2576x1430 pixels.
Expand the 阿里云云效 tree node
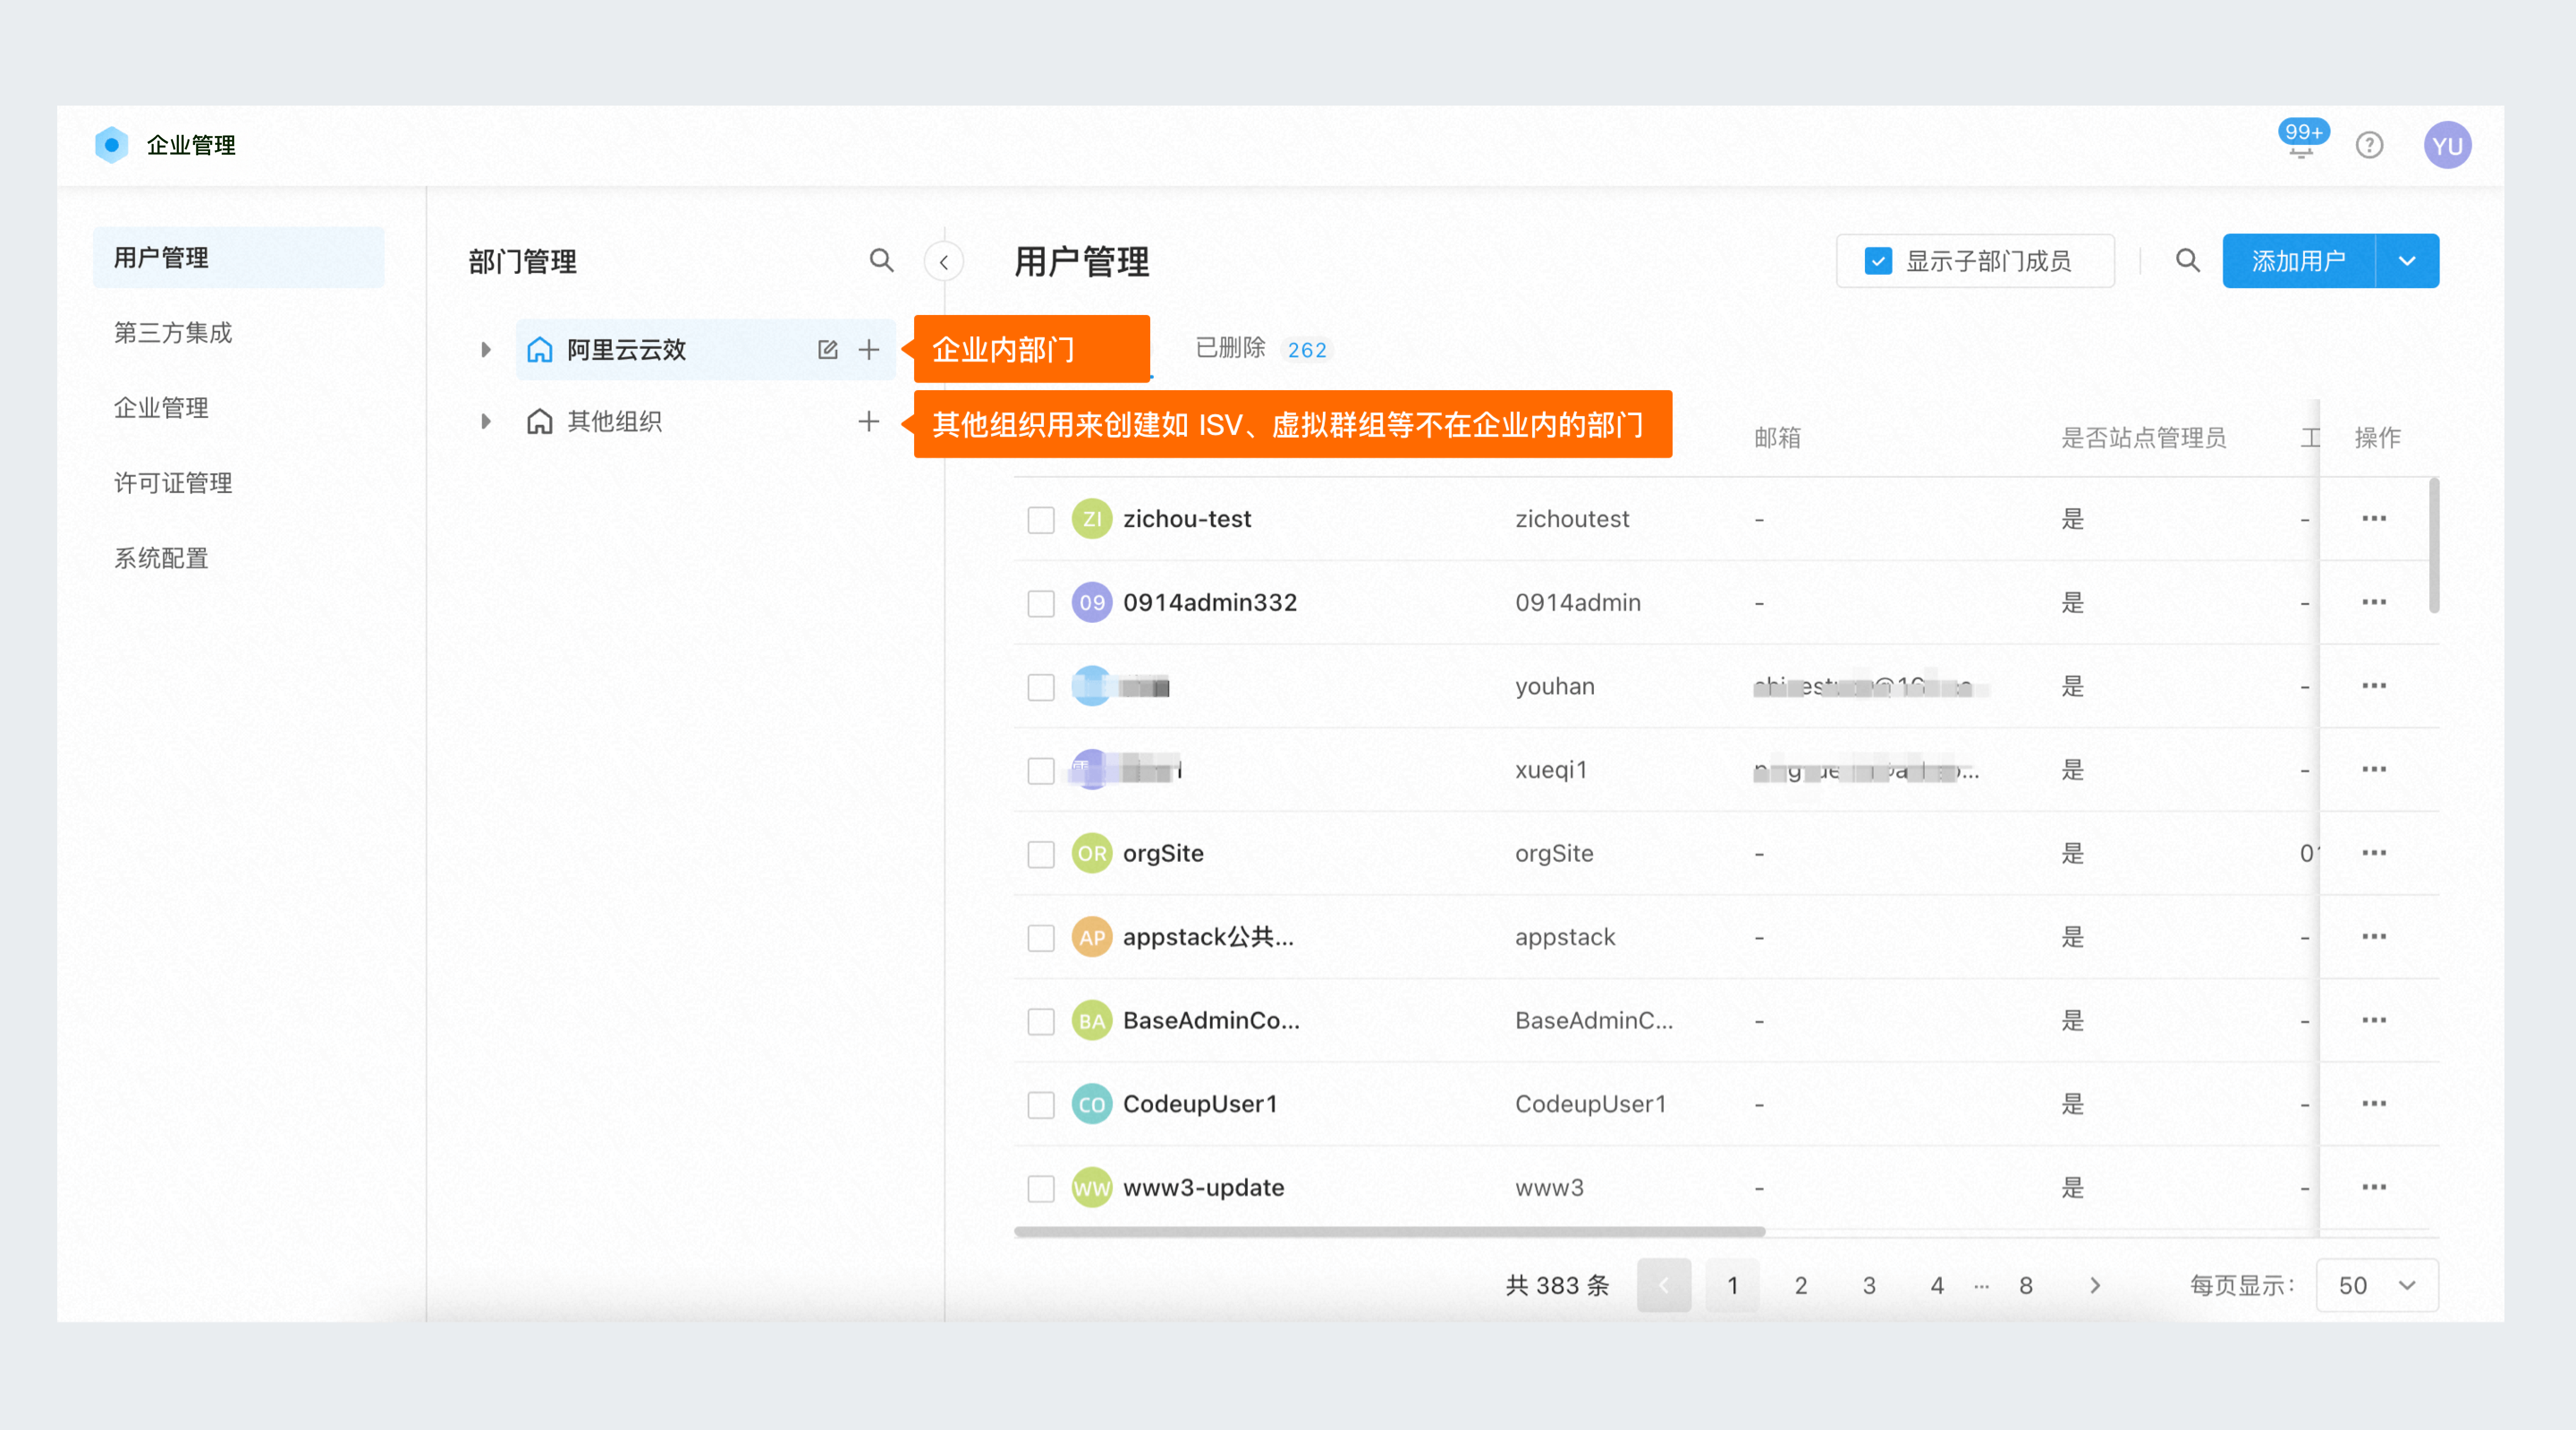(486, 349)
